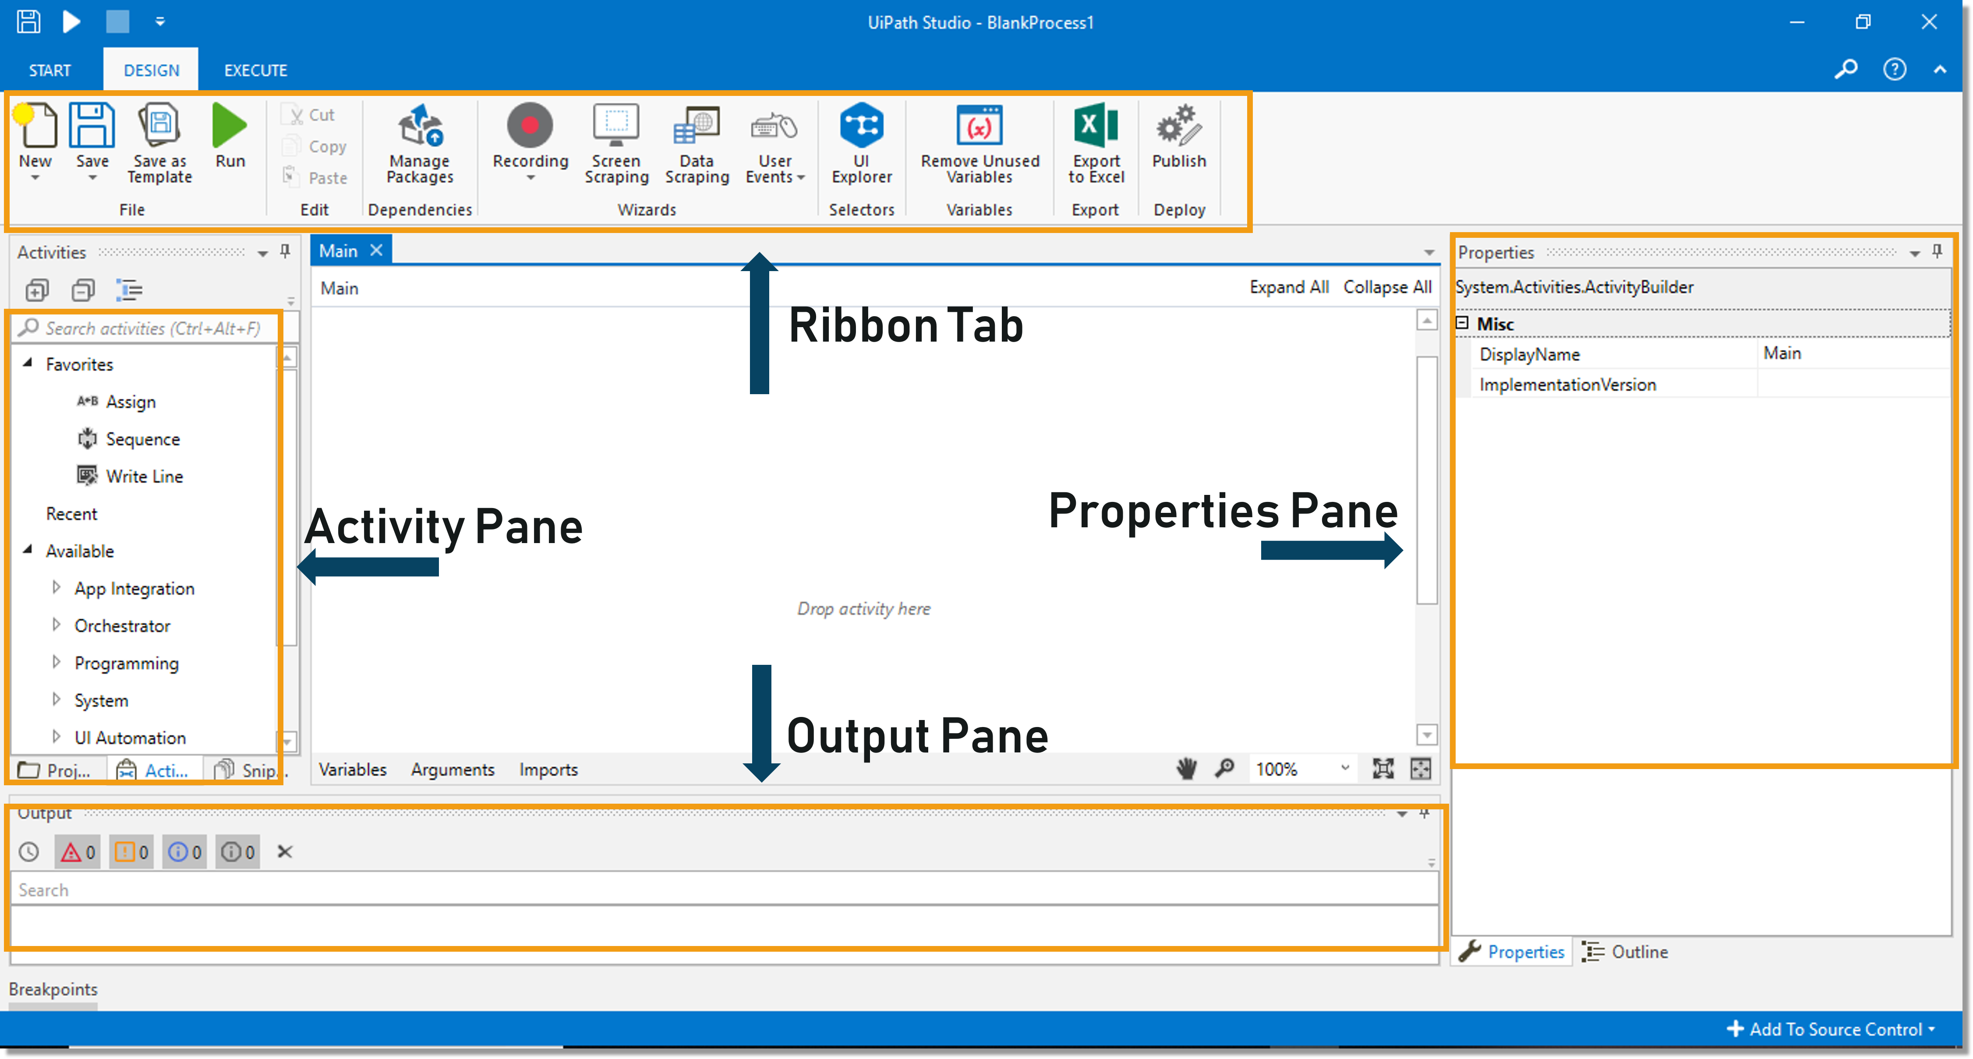Image resolution: width=1973 pixels, height=1059 pixels.
Task: Click stop icon in title bar
Action: 117,21
